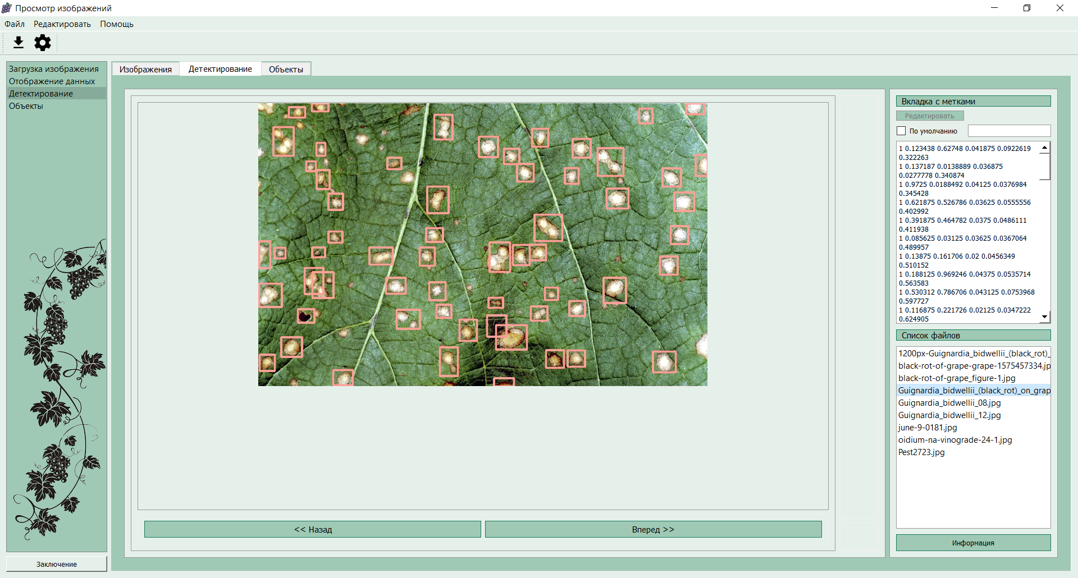Screen dimensions: 1078x578
Task: Select 'Загрузка изображения' in the sidebar
Action: (54, 69)
